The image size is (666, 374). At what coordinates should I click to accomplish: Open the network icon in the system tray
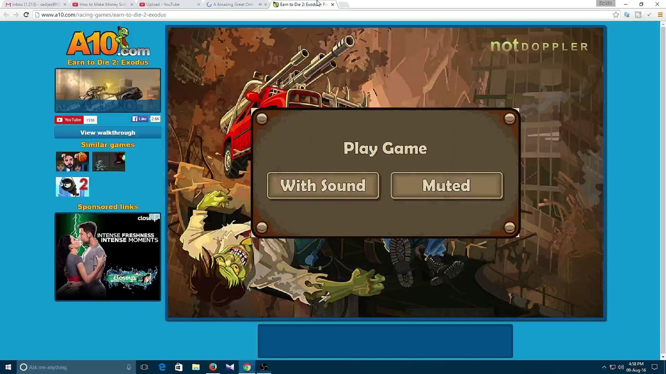(x=612, y=367)
